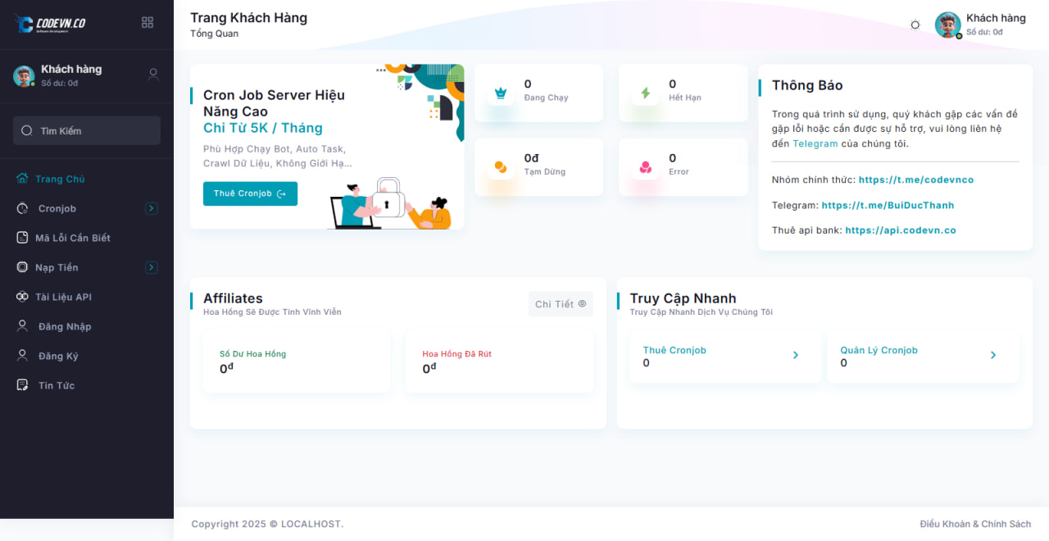The height and width of the screenshot is (541, 1049).
Task: Expand the Nạp Tiền sidebar submenu
Action: [x=151, y=267]
